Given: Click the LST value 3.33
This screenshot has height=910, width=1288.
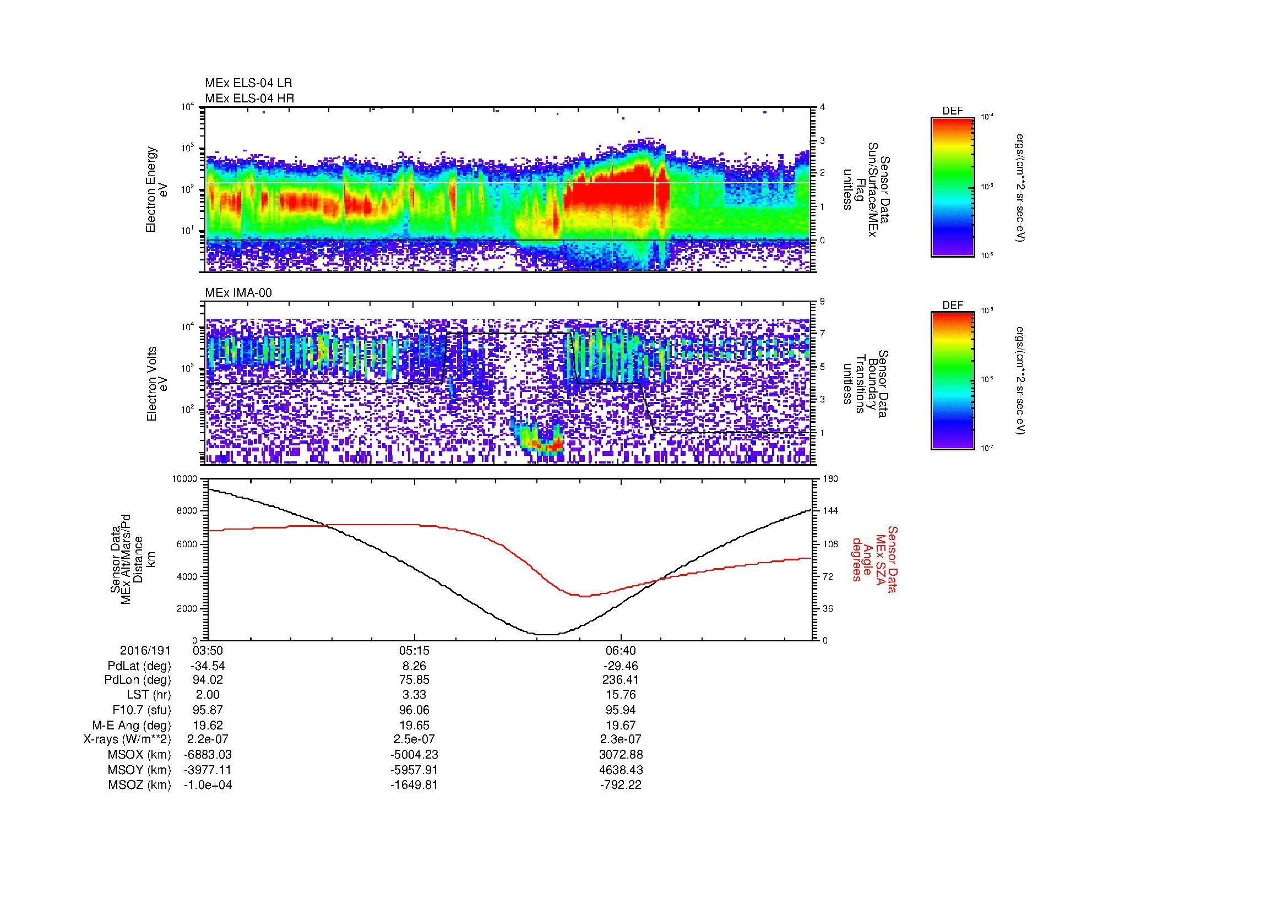Looking at the screenshot, I should (x=415, y=695).
